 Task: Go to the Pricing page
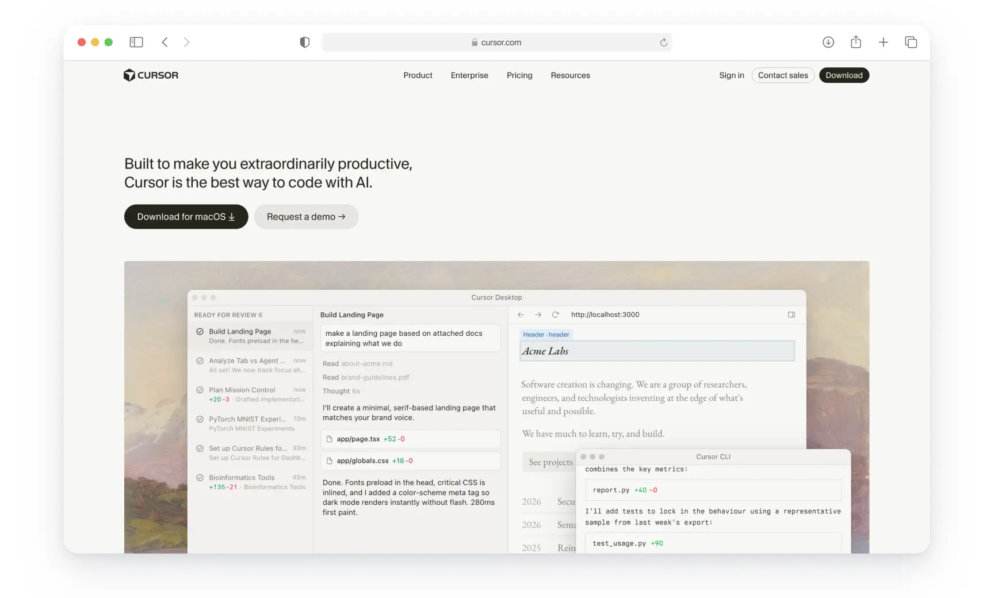pos(519,75)
